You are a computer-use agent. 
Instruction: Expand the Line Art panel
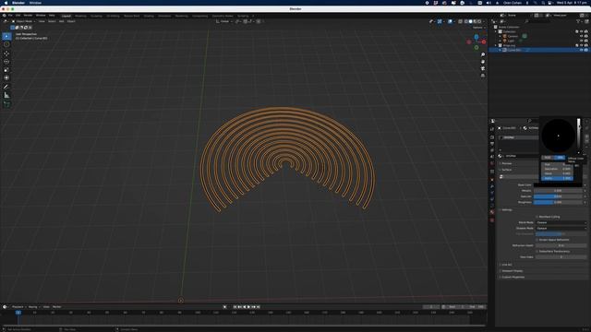506,265
